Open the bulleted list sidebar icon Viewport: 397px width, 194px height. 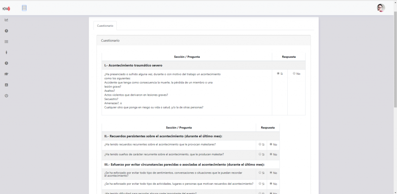coord(7,41)
